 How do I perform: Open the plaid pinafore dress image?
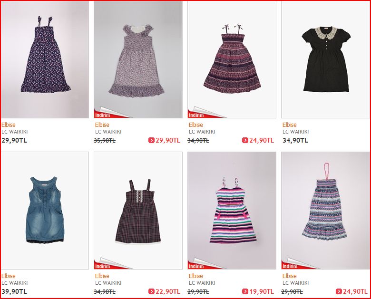click(138, 211)
